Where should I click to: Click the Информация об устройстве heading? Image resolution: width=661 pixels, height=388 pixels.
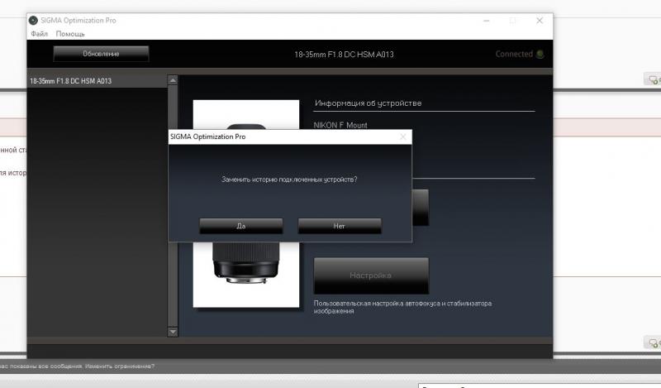368,103
